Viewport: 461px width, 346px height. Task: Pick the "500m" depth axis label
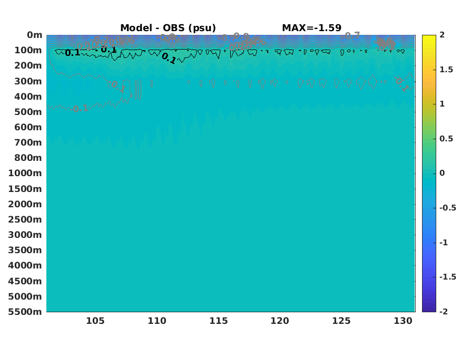click(x=28, y=112)
